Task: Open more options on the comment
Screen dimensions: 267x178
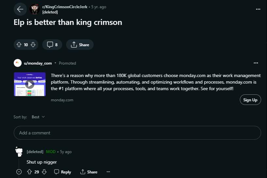Action: point(108,172)
